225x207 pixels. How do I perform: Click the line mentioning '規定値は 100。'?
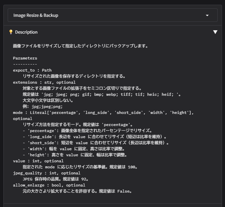pos(80,167)
